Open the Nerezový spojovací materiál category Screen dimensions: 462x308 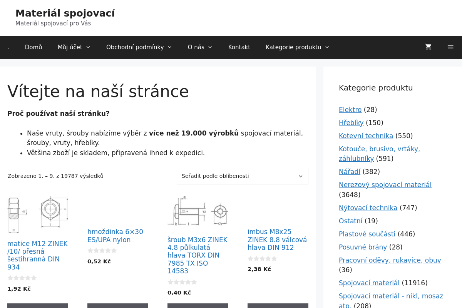coord(385,184)
